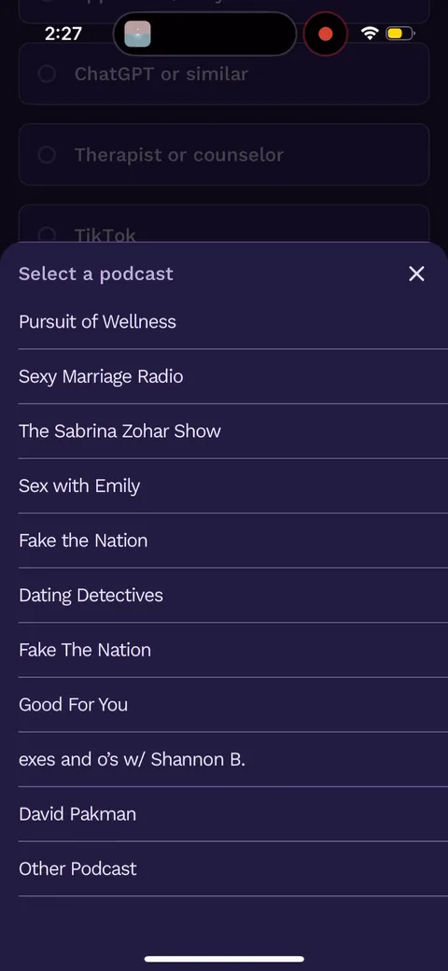
Task: Tap the battery status icon
Action: tap(399, 34)
